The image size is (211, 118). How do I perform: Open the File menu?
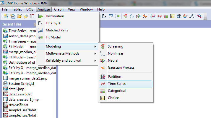tap(5, 9)
